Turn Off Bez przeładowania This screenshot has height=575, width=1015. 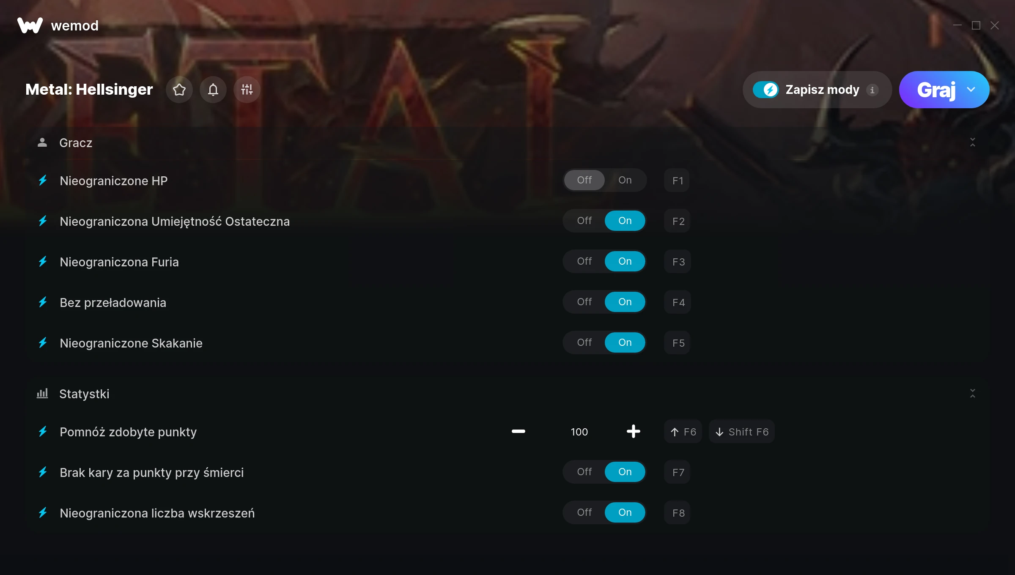pyautogui.click(x=584, y=302)
